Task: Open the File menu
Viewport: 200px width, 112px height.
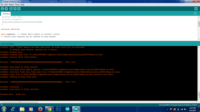Action: coord(2,5)
